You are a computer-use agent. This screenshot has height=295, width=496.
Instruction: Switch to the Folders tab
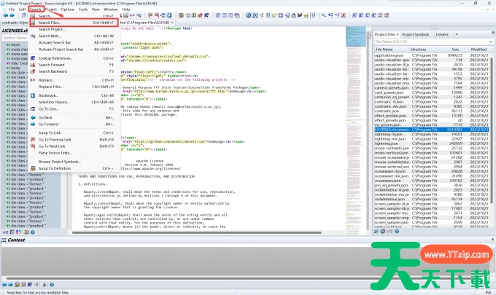point(442,34)
